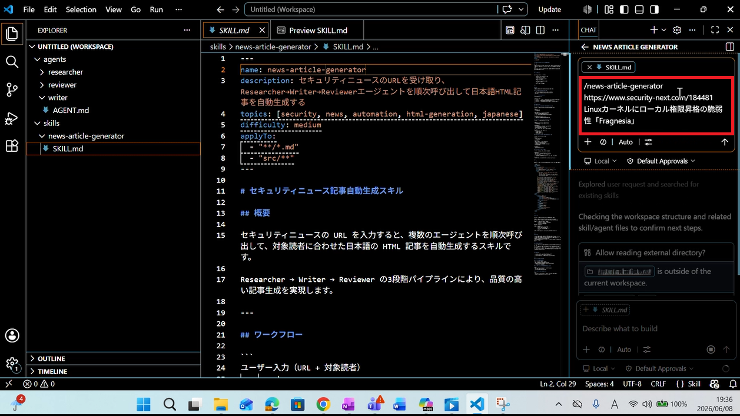The width and height of the screenshot is (740, 416).
Task: Open the Accounts menu in activity bar
Action: [x=12, y=335]
